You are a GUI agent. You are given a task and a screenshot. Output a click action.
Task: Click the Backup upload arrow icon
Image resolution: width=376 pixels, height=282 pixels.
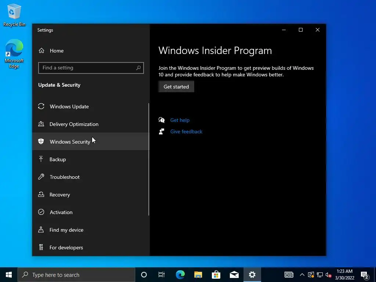[x=41, y=159]
